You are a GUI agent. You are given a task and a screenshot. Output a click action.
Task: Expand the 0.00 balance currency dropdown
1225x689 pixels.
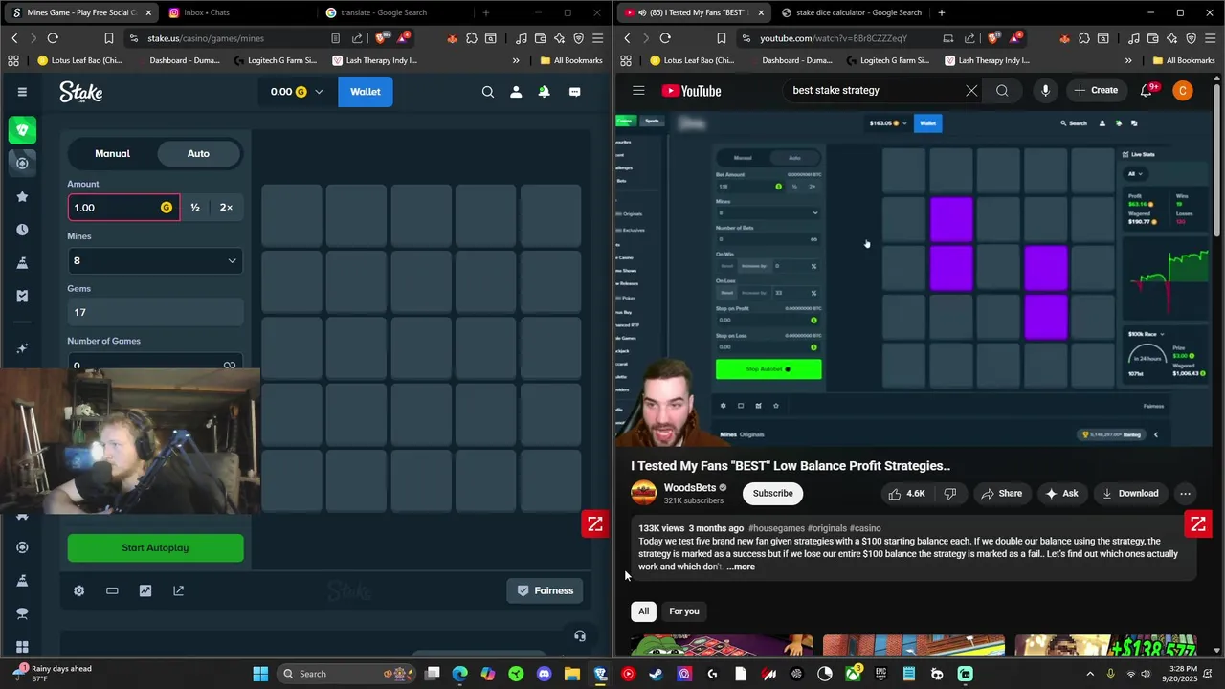[319, 92]
